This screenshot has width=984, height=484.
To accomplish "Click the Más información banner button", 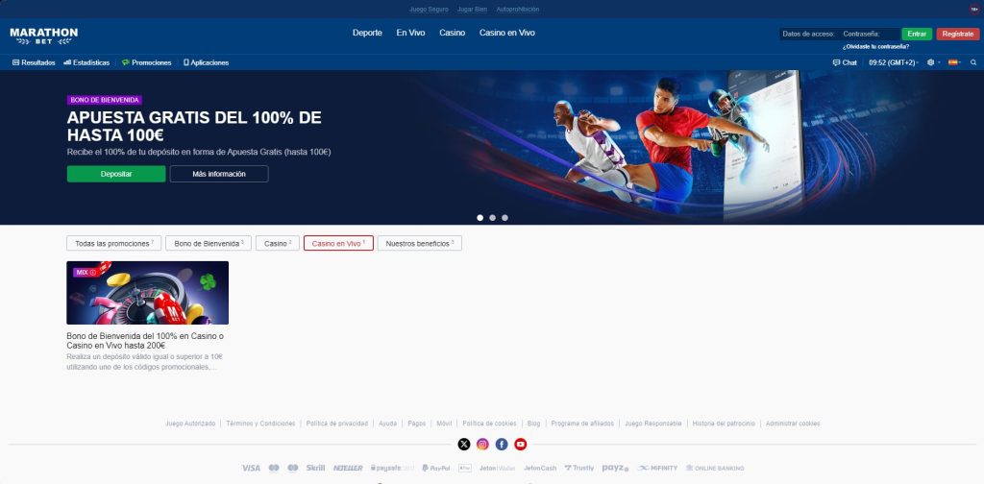I will (219, 174).
